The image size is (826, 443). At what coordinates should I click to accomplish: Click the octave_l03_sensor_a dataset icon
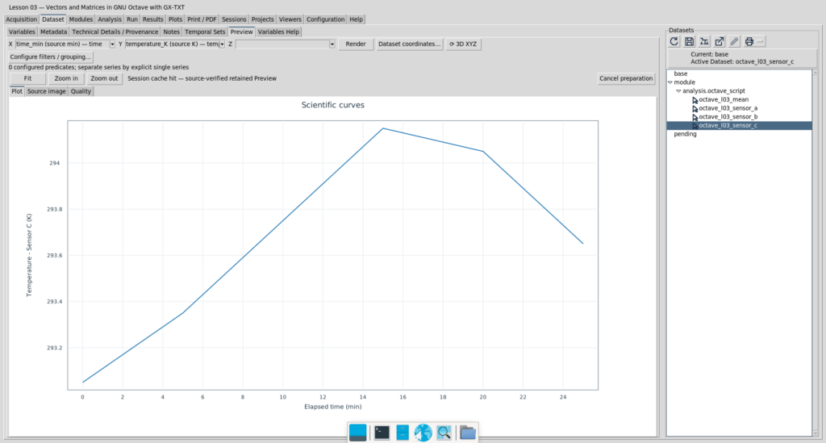(x=695, y=108)
